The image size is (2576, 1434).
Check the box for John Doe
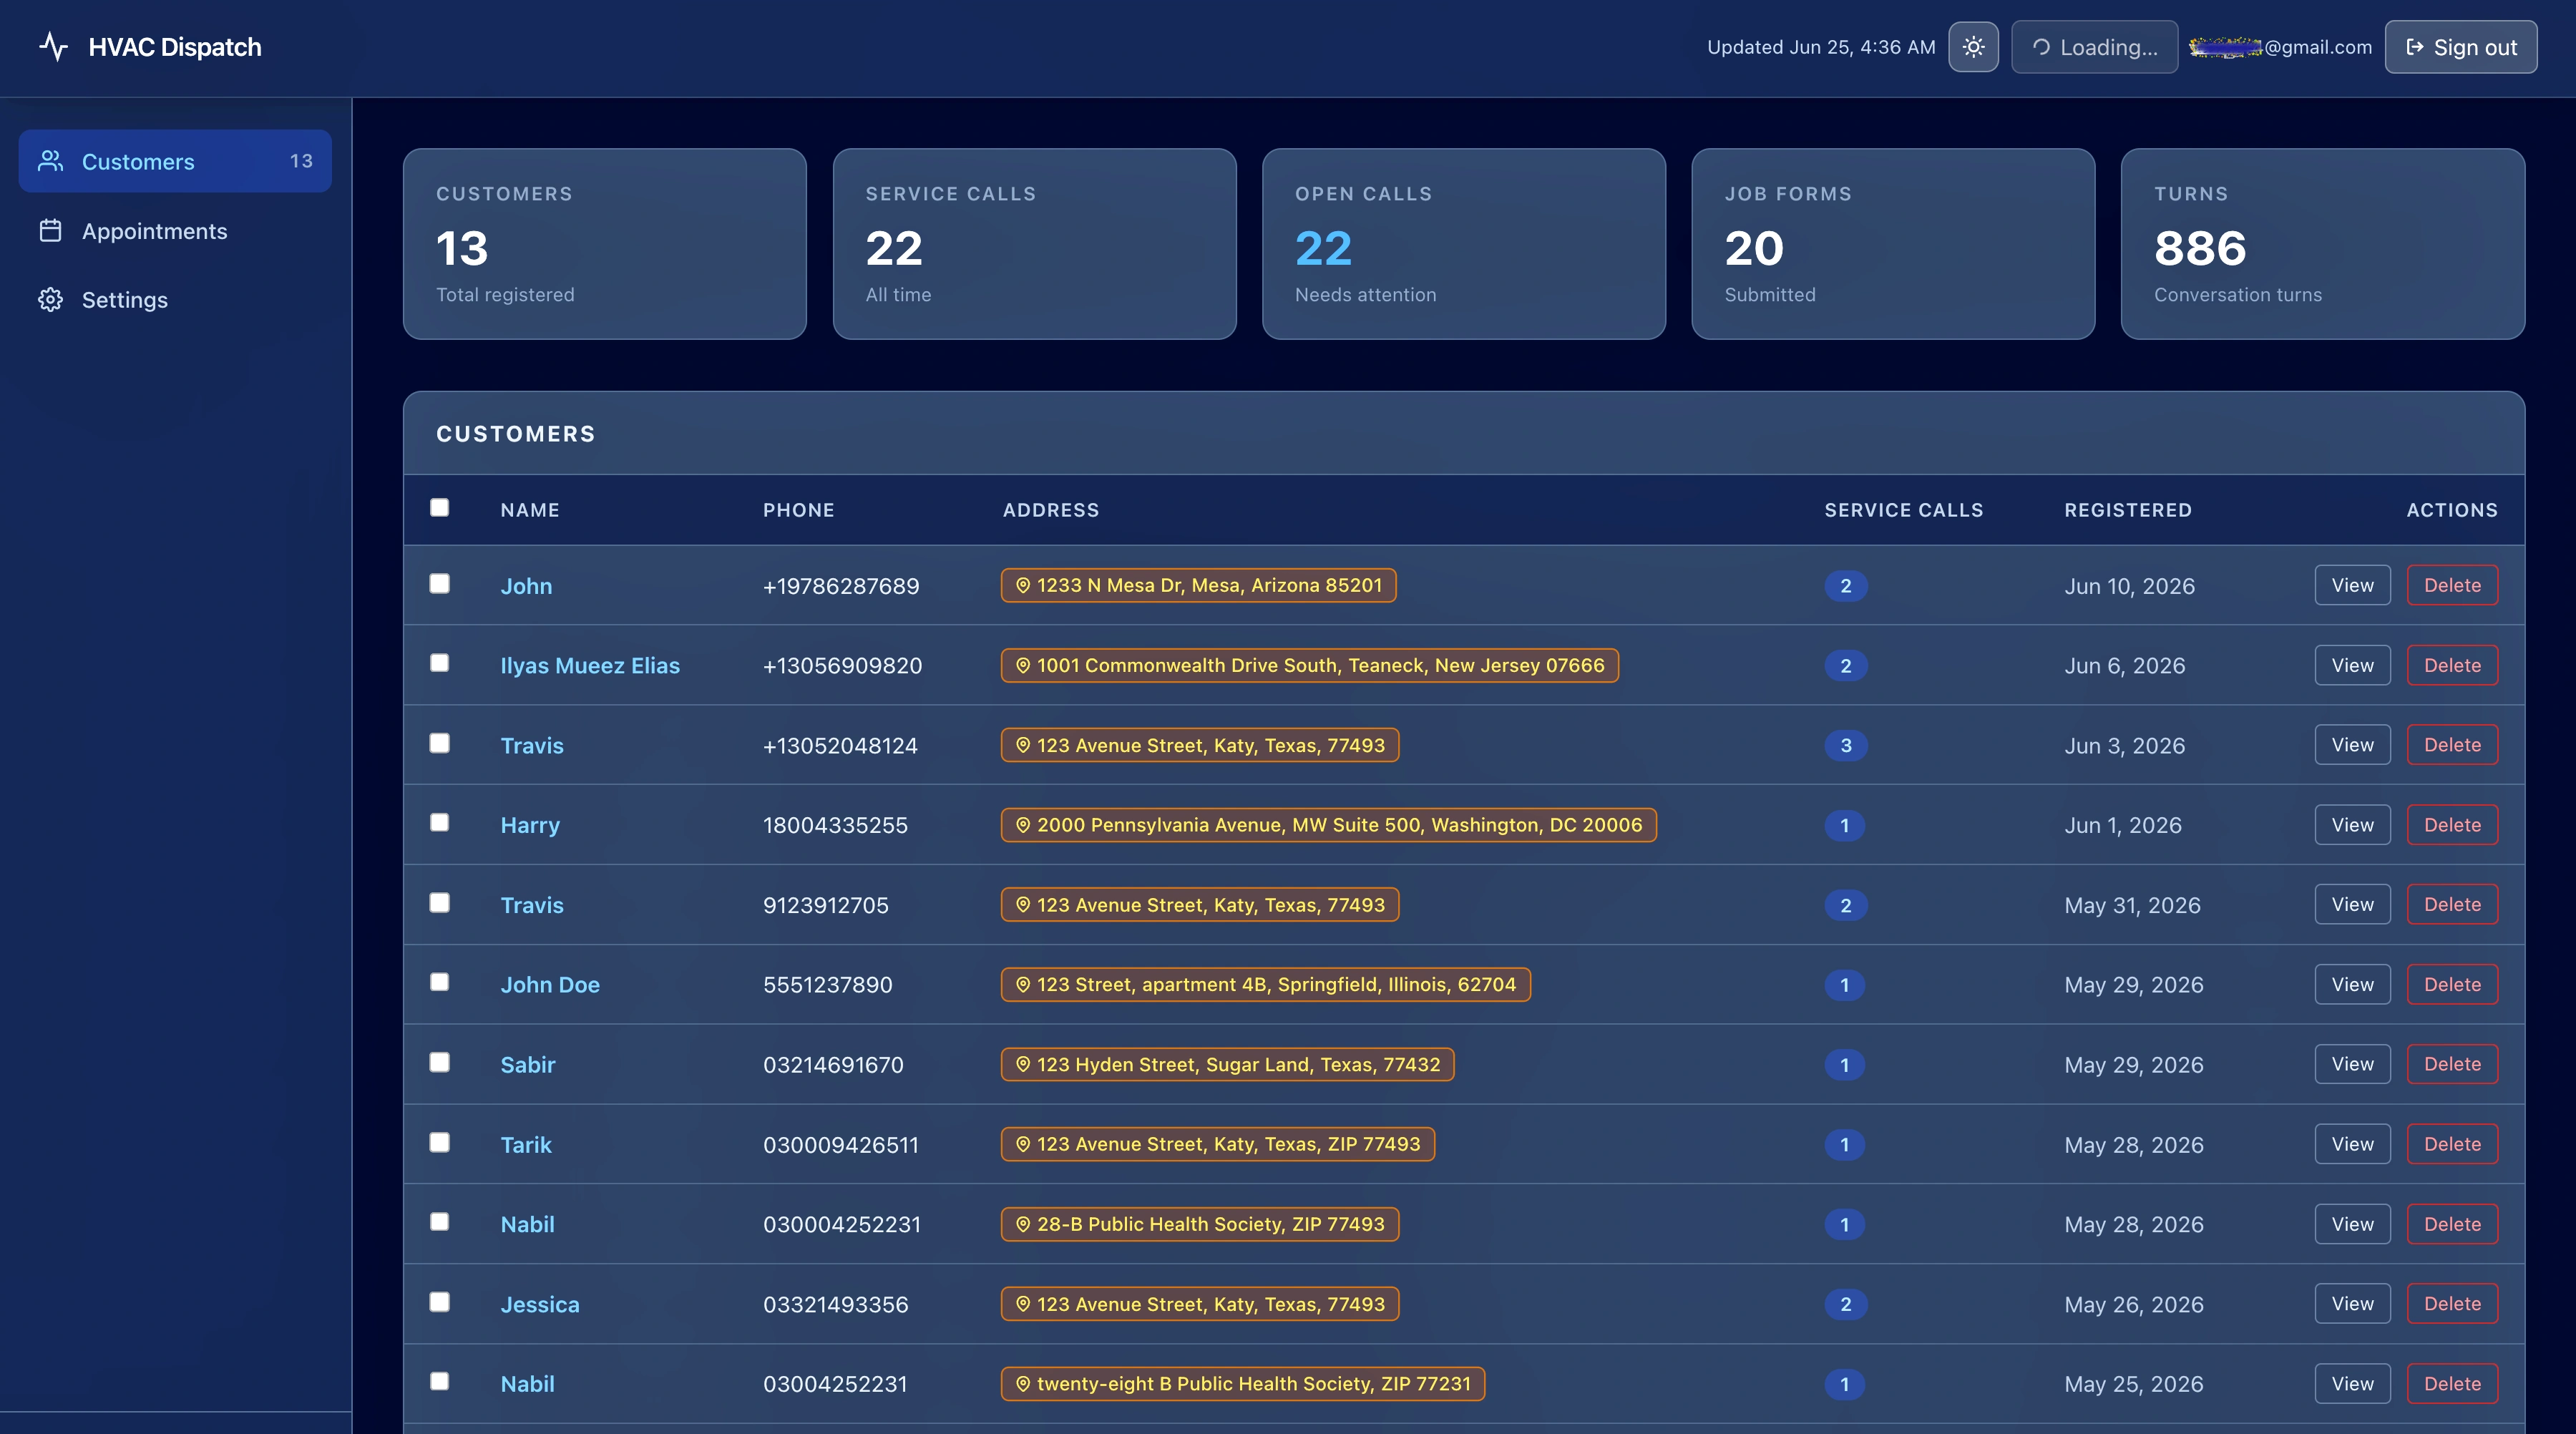(x=439, y=983)
